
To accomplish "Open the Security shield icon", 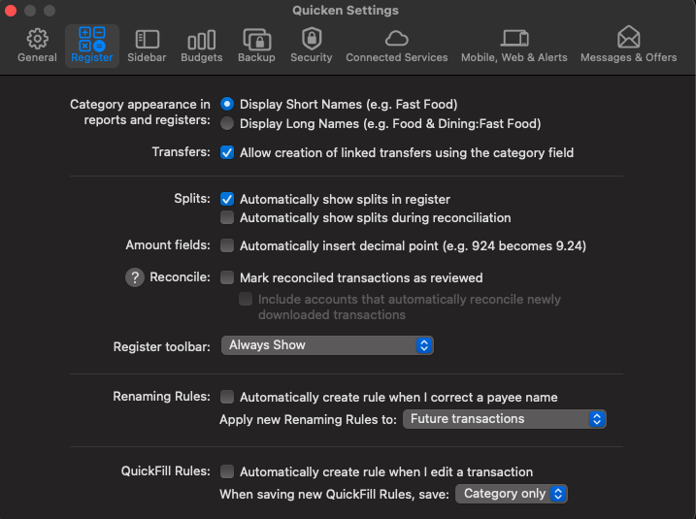I will [x=311, y=40].
